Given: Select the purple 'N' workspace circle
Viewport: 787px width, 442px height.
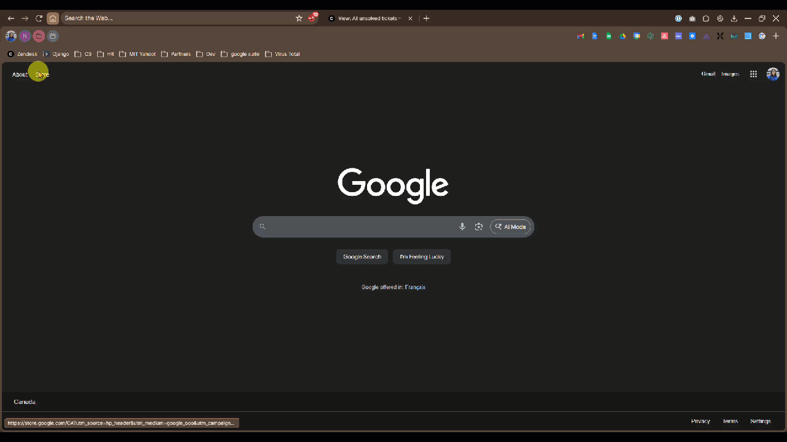Looking at the screenshot, I should [25, 36].
